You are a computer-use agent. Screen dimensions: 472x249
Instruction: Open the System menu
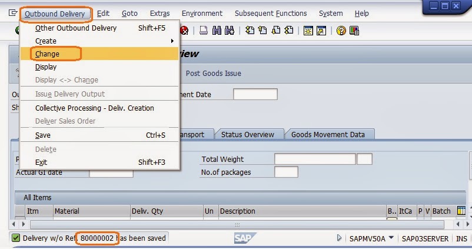pos(331,14)
